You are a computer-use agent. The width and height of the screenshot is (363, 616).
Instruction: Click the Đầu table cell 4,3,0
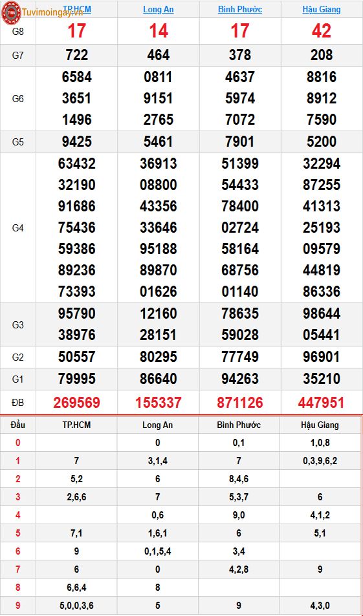point(320,606)
